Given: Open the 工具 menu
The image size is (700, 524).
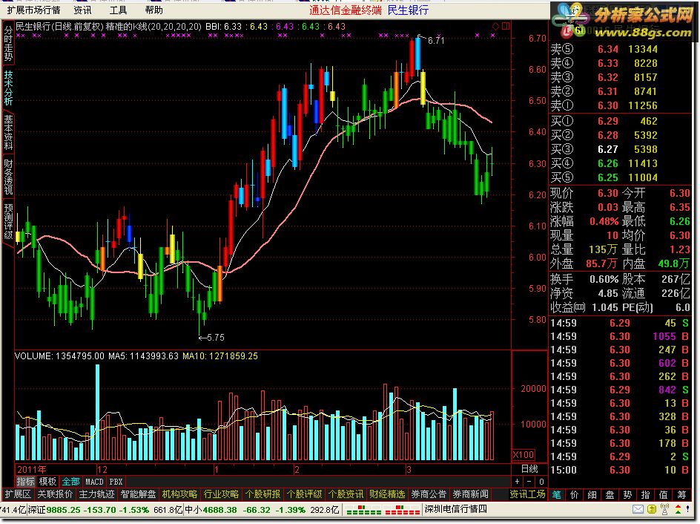Looking at the screenshot, I should 118,10.
